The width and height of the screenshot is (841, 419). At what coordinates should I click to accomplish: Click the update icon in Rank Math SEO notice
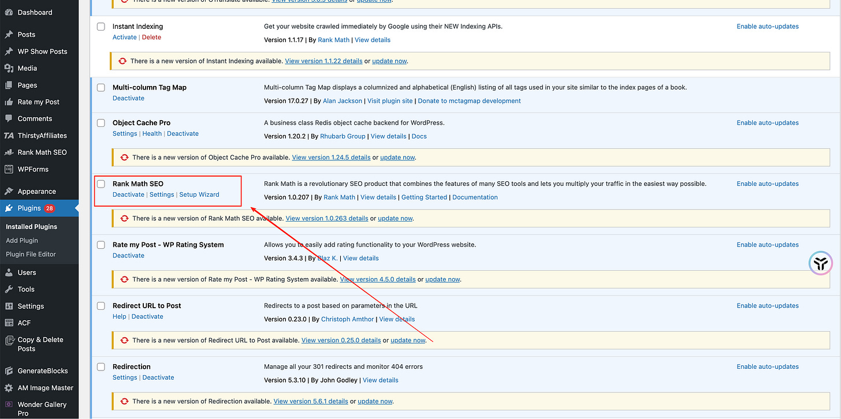point(124,218)
